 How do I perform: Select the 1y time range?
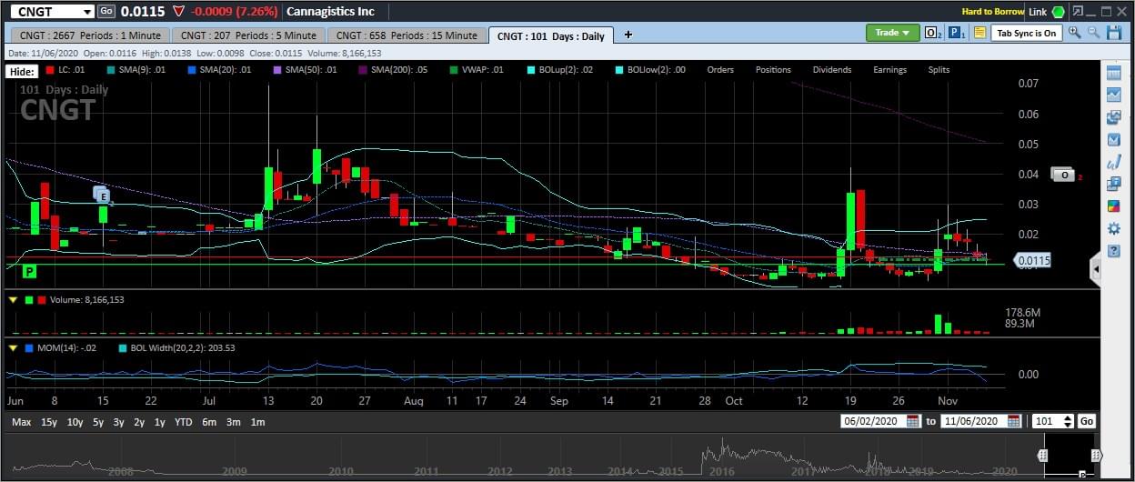coord(160,422)
